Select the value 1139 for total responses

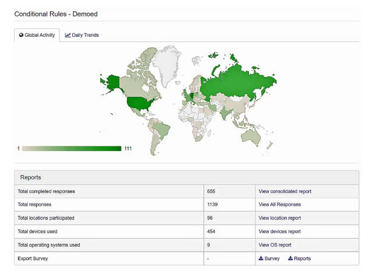pyautogui.click(x=212, y=204)
